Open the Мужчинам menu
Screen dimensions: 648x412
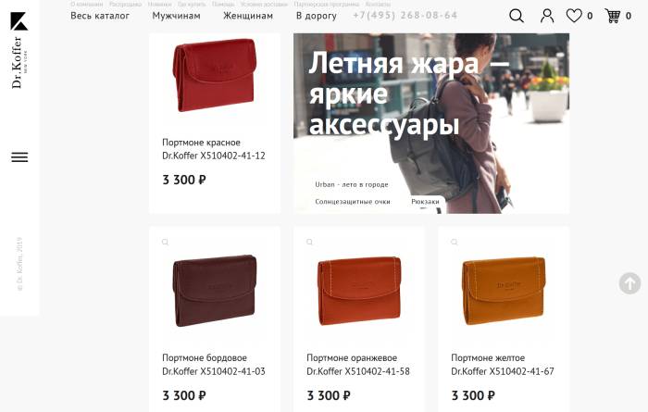pyautogui.click(x=176, y=16)
